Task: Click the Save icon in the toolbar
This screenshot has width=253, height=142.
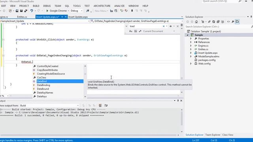Action: pyautogui.click(x=21, y=11)
